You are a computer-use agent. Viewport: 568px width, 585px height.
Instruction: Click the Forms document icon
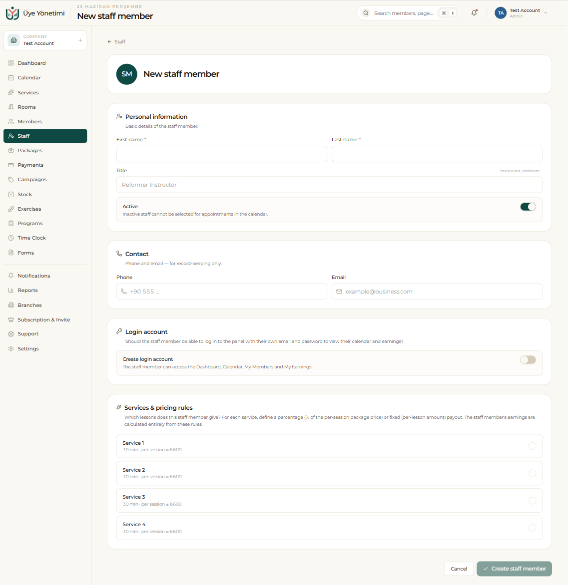11,253
